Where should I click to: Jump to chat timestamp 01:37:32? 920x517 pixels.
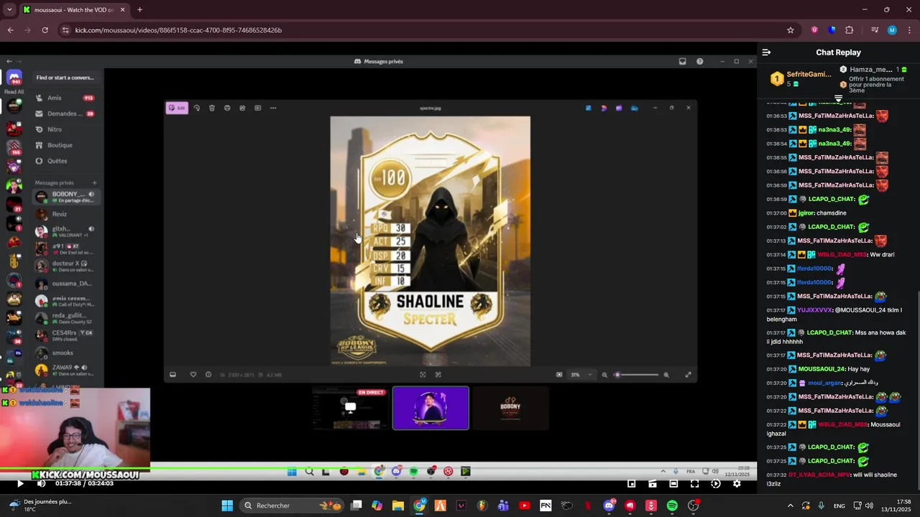click(776, 475)
